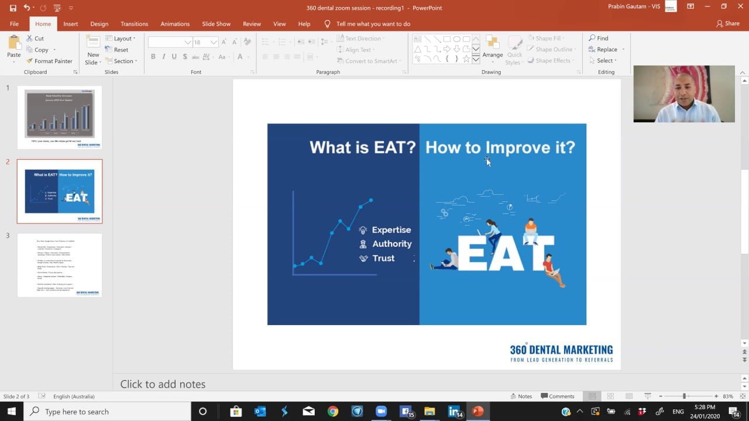Open the Transitions ribbon tab
Screen dimensions: 749x421
click(x=134, y=24)
